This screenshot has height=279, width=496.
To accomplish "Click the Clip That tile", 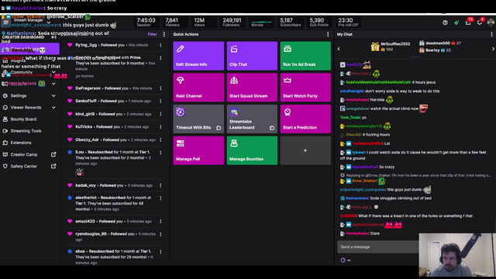I will [252, 56].
